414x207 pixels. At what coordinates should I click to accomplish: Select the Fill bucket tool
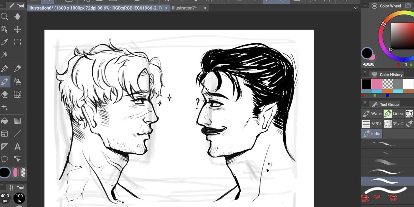[4, 121]
